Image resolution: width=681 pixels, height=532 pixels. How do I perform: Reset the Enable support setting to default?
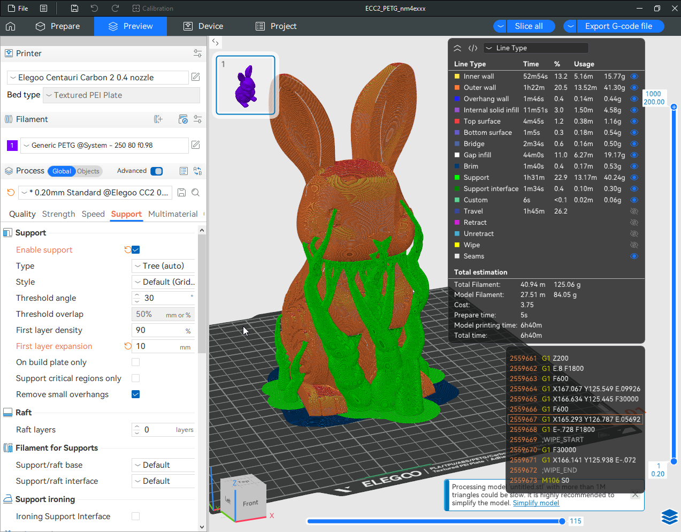(127, 250)
